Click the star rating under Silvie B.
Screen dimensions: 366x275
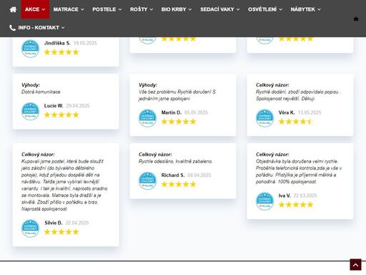click(x=61, y=232)
